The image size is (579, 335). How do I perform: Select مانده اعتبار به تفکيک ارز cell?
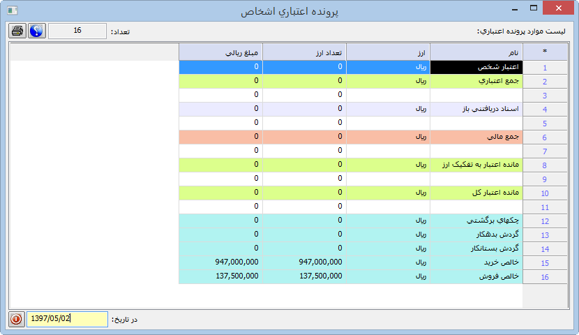[x=476, y=165]
